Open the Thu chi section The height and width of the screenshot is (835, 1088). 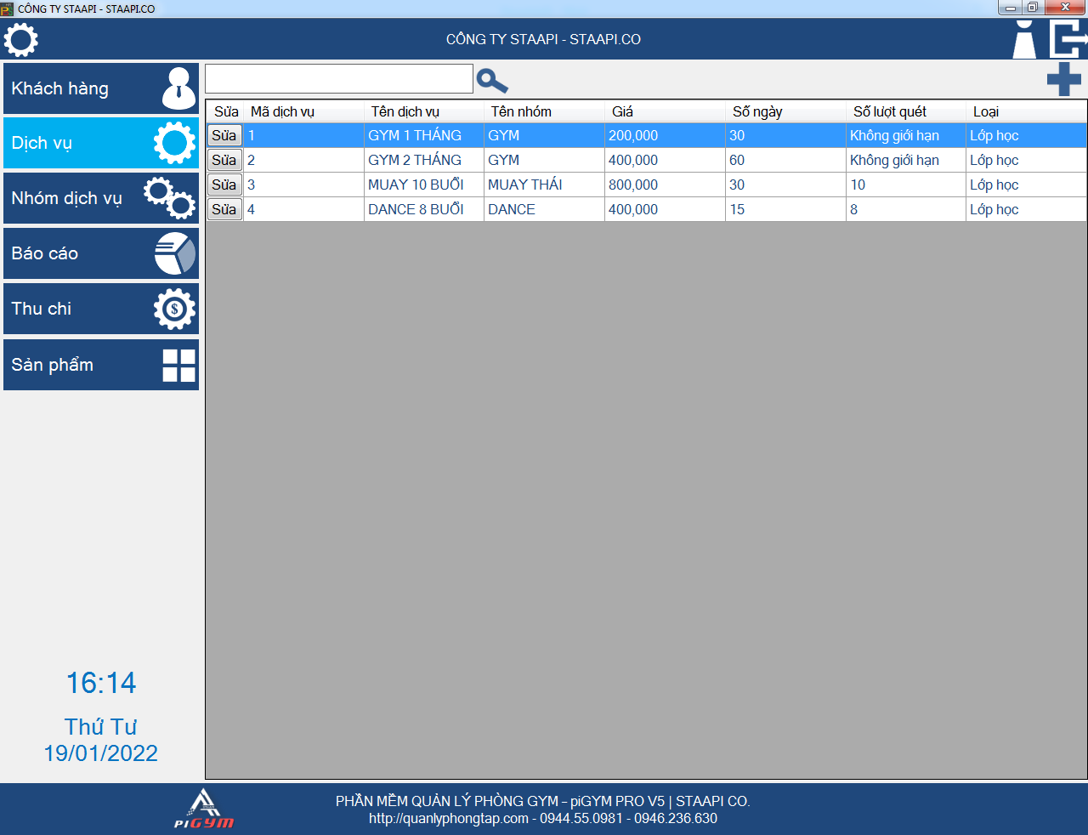pos(101,309)
